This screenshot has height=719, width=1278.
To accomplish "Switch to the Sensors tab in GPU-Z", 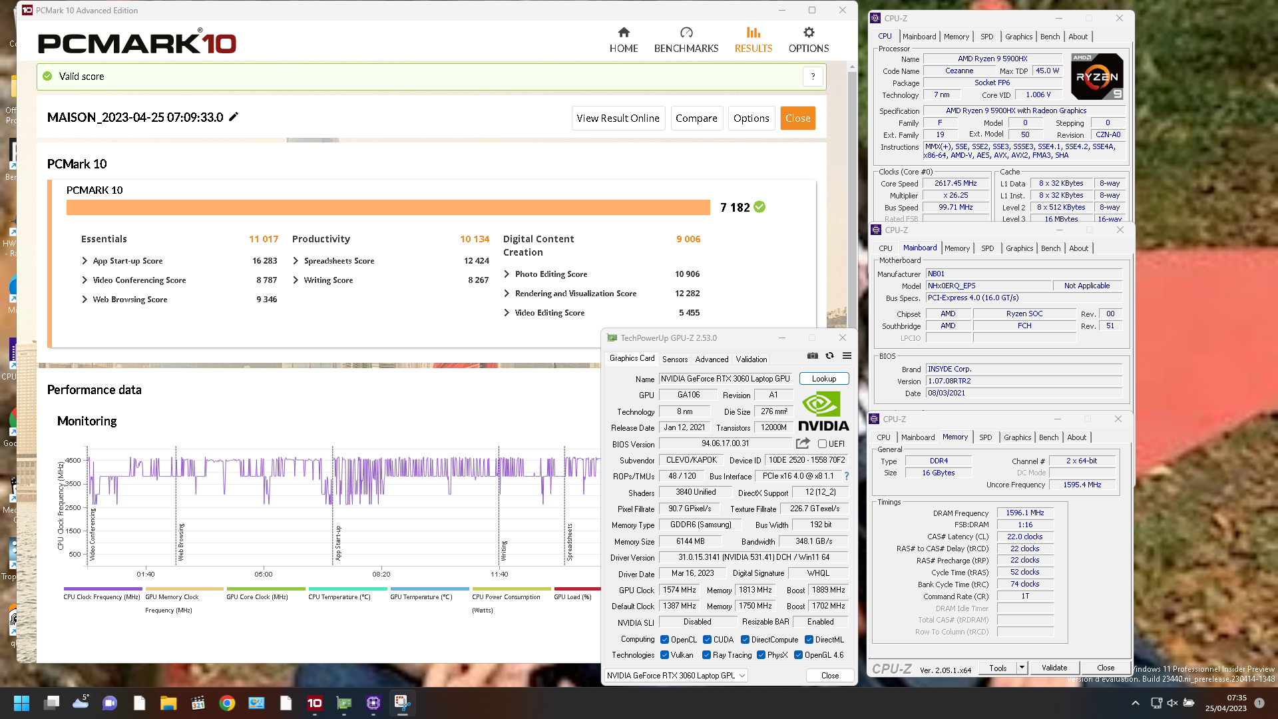I will click(675, 359).
